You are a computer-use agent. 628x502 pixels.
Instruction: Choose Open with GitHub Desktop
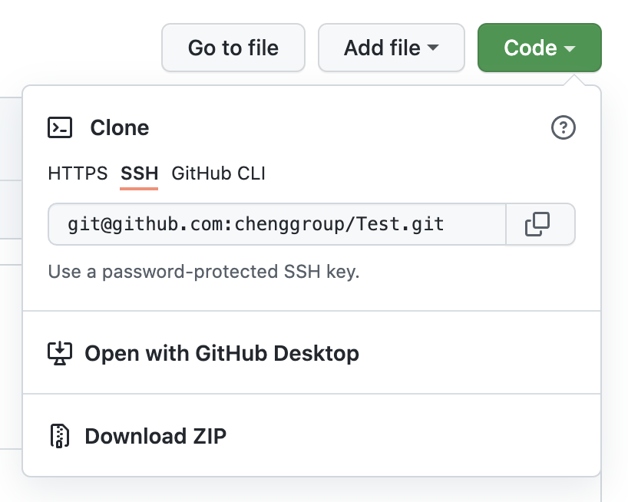221,353
